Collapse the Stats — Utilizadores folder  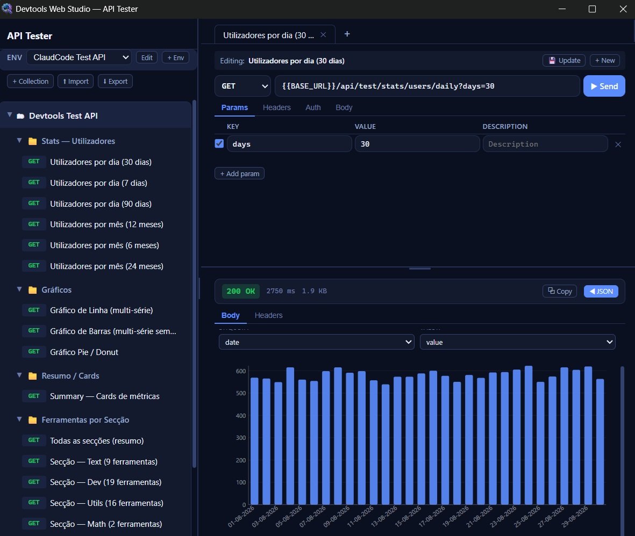pos(19,141)
